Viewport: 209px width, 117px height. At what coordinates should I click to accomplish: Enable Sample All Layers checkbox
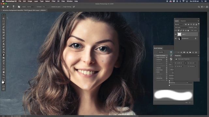click(50, 7)
